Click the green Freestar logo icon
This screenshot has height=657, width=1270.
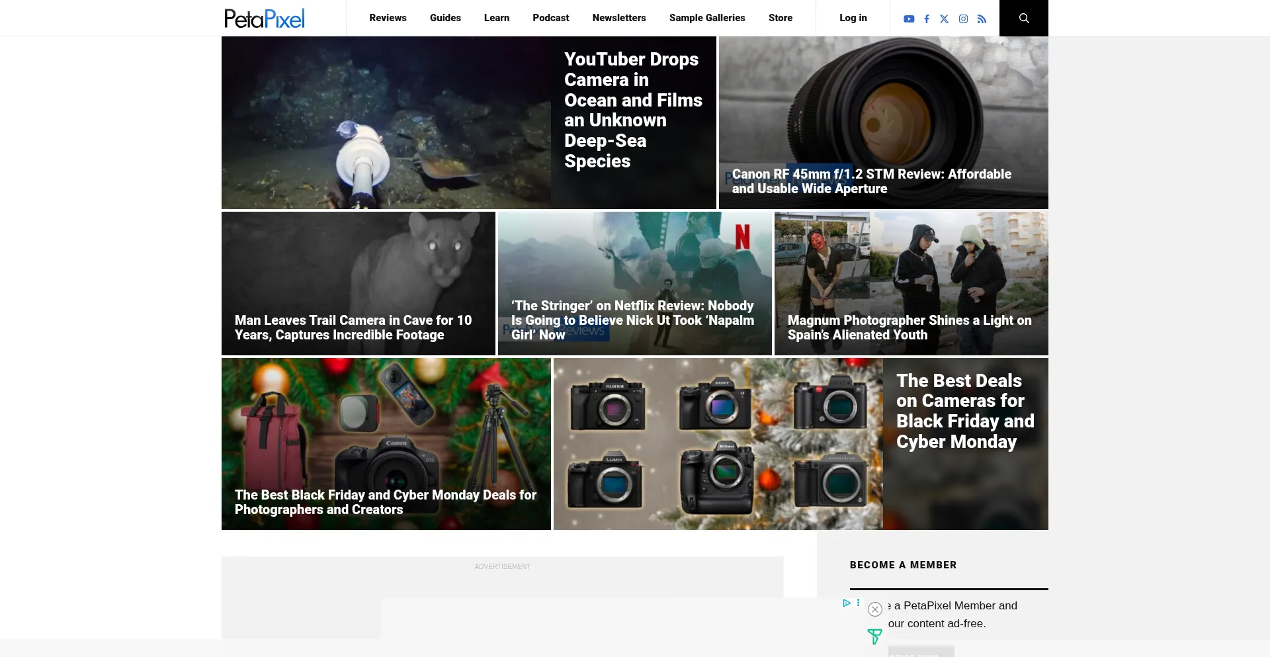tap(874, 636)
